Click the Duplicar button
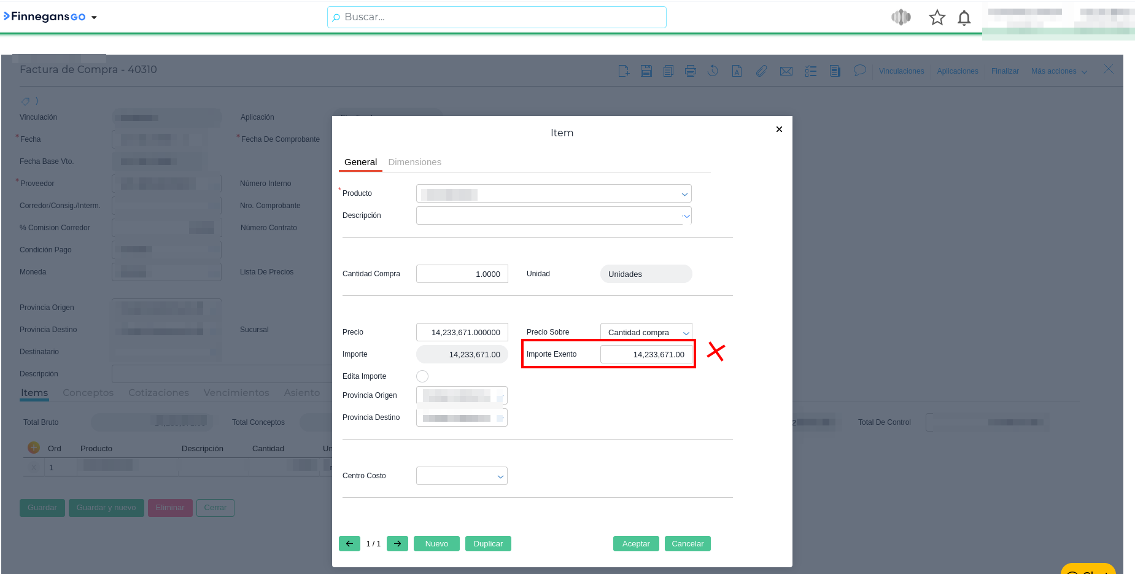The height and width of the screenshot is (574, 1135). [x=488, y=543]
